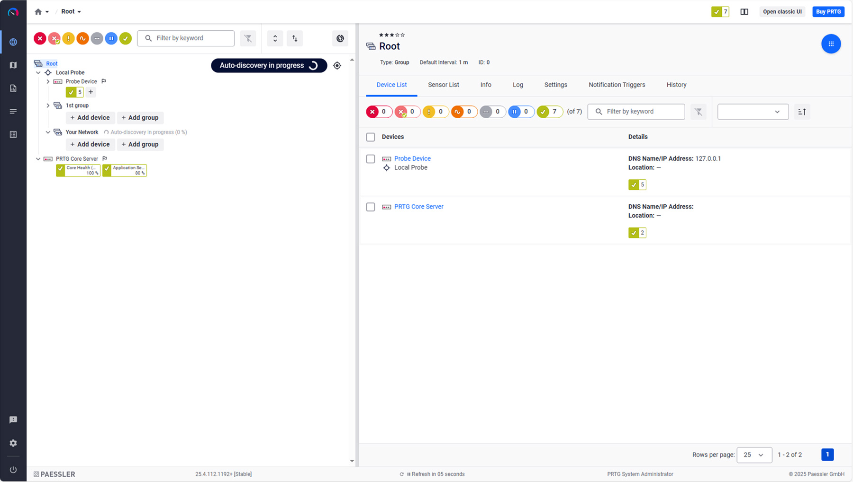853x482 pixels.
Task: Switch to the Info tab
Action: coord(486,85)
